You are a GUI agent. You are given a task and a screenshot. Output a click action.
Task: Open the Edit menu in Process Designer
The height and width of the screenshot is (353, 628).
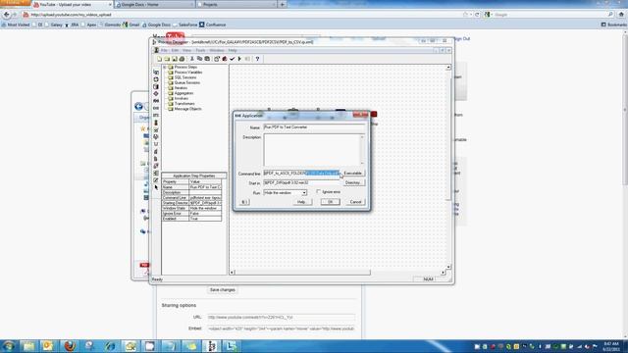(175, 50)
